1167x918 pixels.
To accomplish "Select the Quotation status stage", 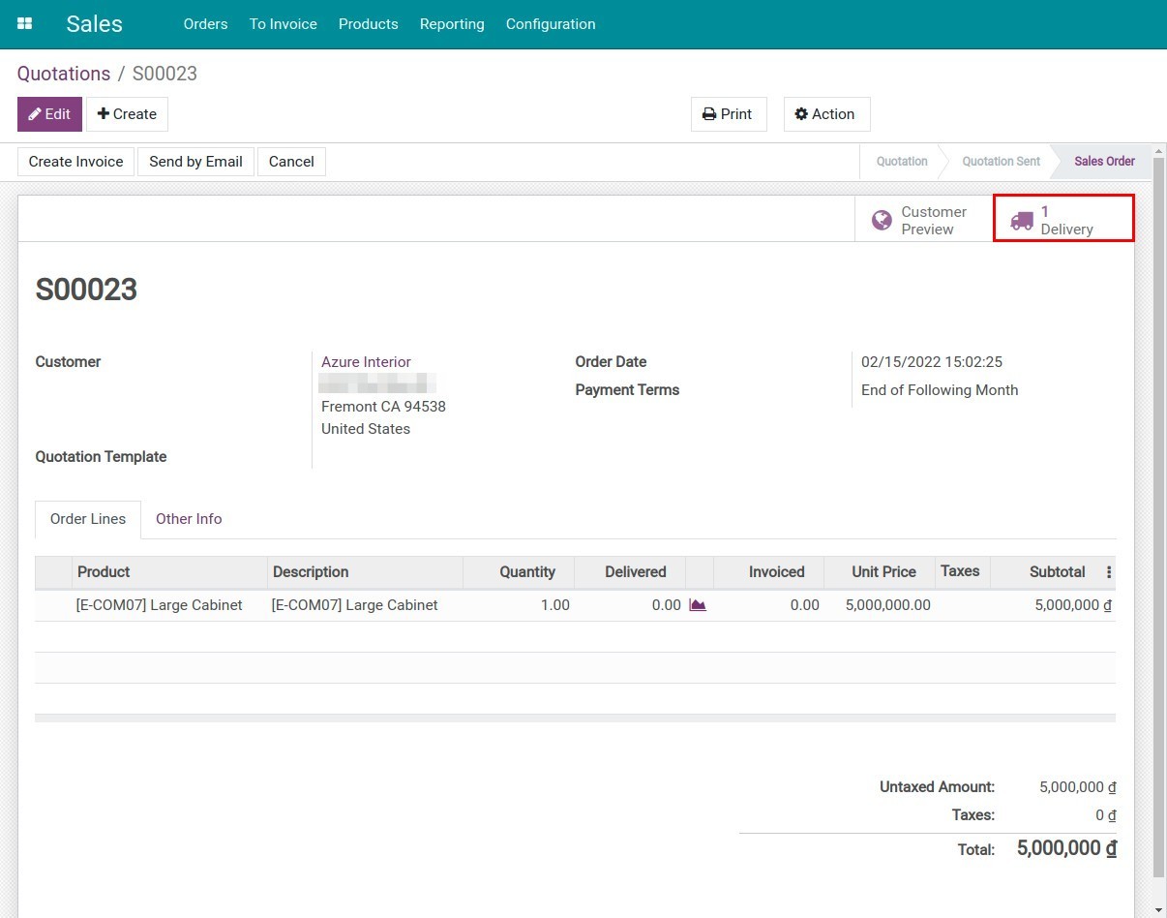I will point(902,162).
